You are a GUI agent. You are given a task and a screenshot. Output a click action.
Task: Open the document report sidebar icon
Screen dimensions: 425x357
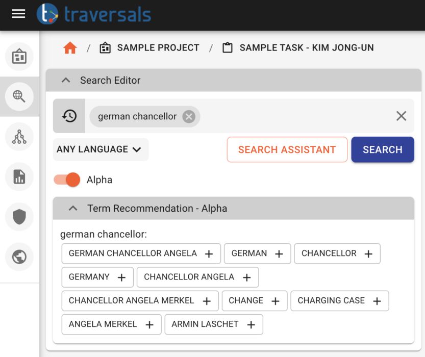(x=19, y=176)
